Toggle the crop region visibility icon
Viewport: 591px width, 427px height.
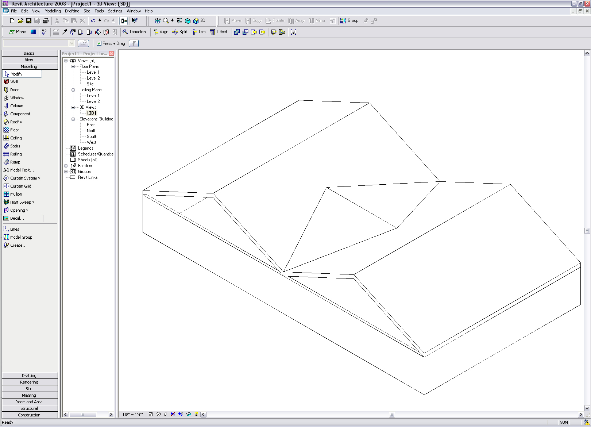pyautogui.click(x=180, y=414)
